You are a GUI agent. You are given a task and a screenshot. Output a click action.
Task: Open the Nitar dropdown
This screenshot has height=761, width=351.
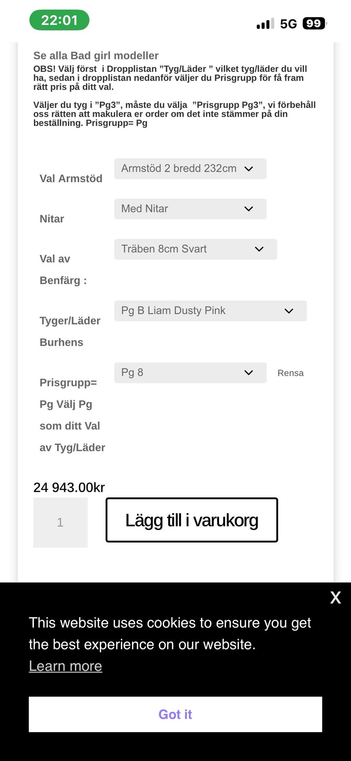point(190,209)
